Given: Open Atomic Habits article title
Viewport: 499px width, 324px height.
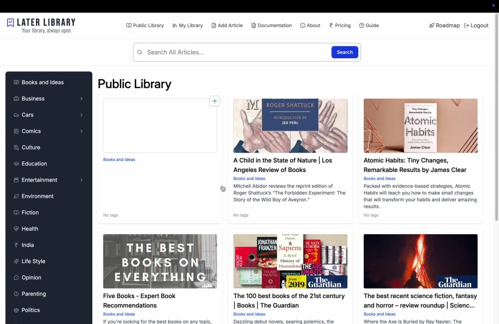Looking at the screenshot, I should (x=415, y=165).
